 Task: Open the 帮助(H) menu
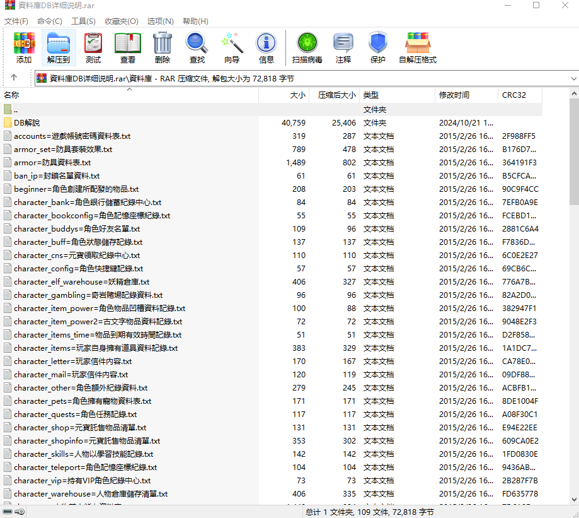pyautogui.click(x=195, y=21)
